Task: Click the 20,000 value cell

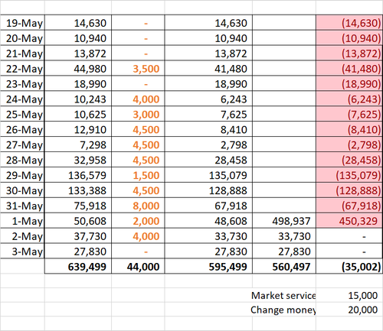Action: tap(349, 310)
